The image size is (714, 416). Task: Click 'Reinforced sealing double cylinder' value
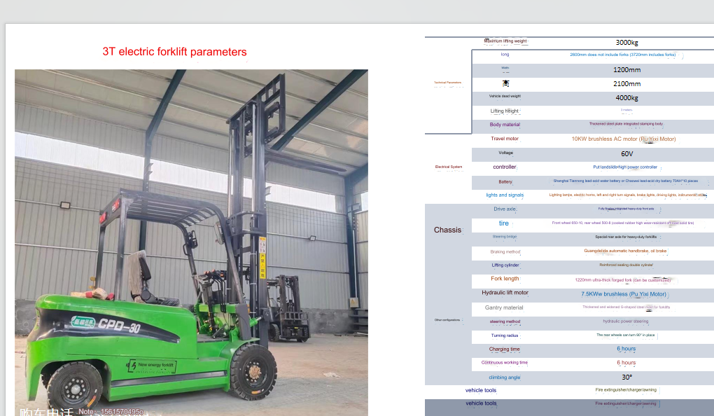(x=626, y=265)
